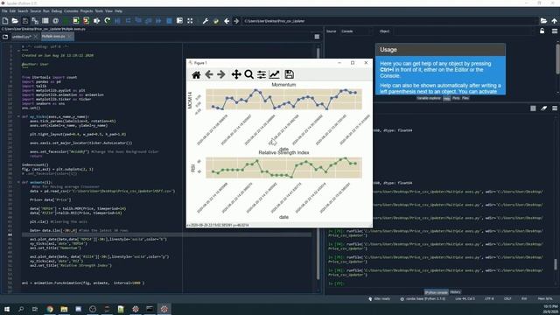
Task: Switch to the History tab
Action: 455,292
